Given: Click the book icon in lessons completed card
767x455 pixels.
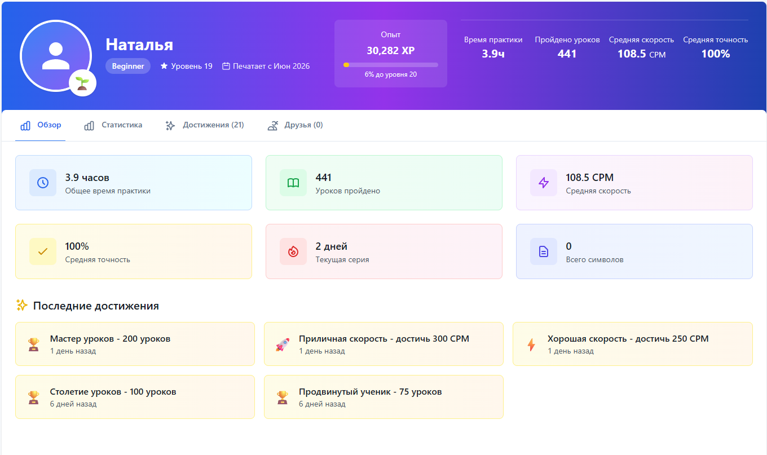Looking at the screenshot, I should 293,183.
